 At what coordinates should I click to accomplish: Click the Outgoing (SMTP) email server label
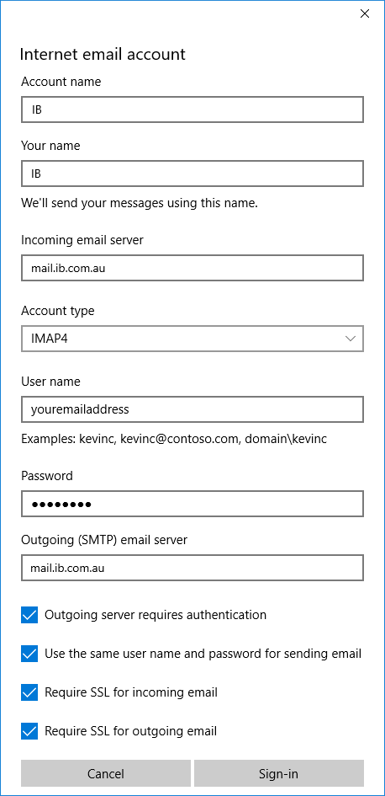[x=104, y=540]
